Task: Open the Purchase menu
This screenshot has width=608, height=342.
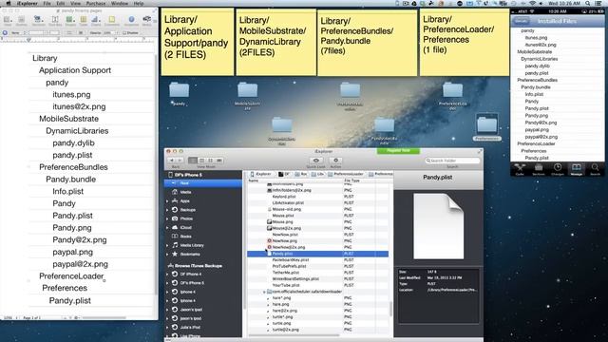Action: pos(95,3)
